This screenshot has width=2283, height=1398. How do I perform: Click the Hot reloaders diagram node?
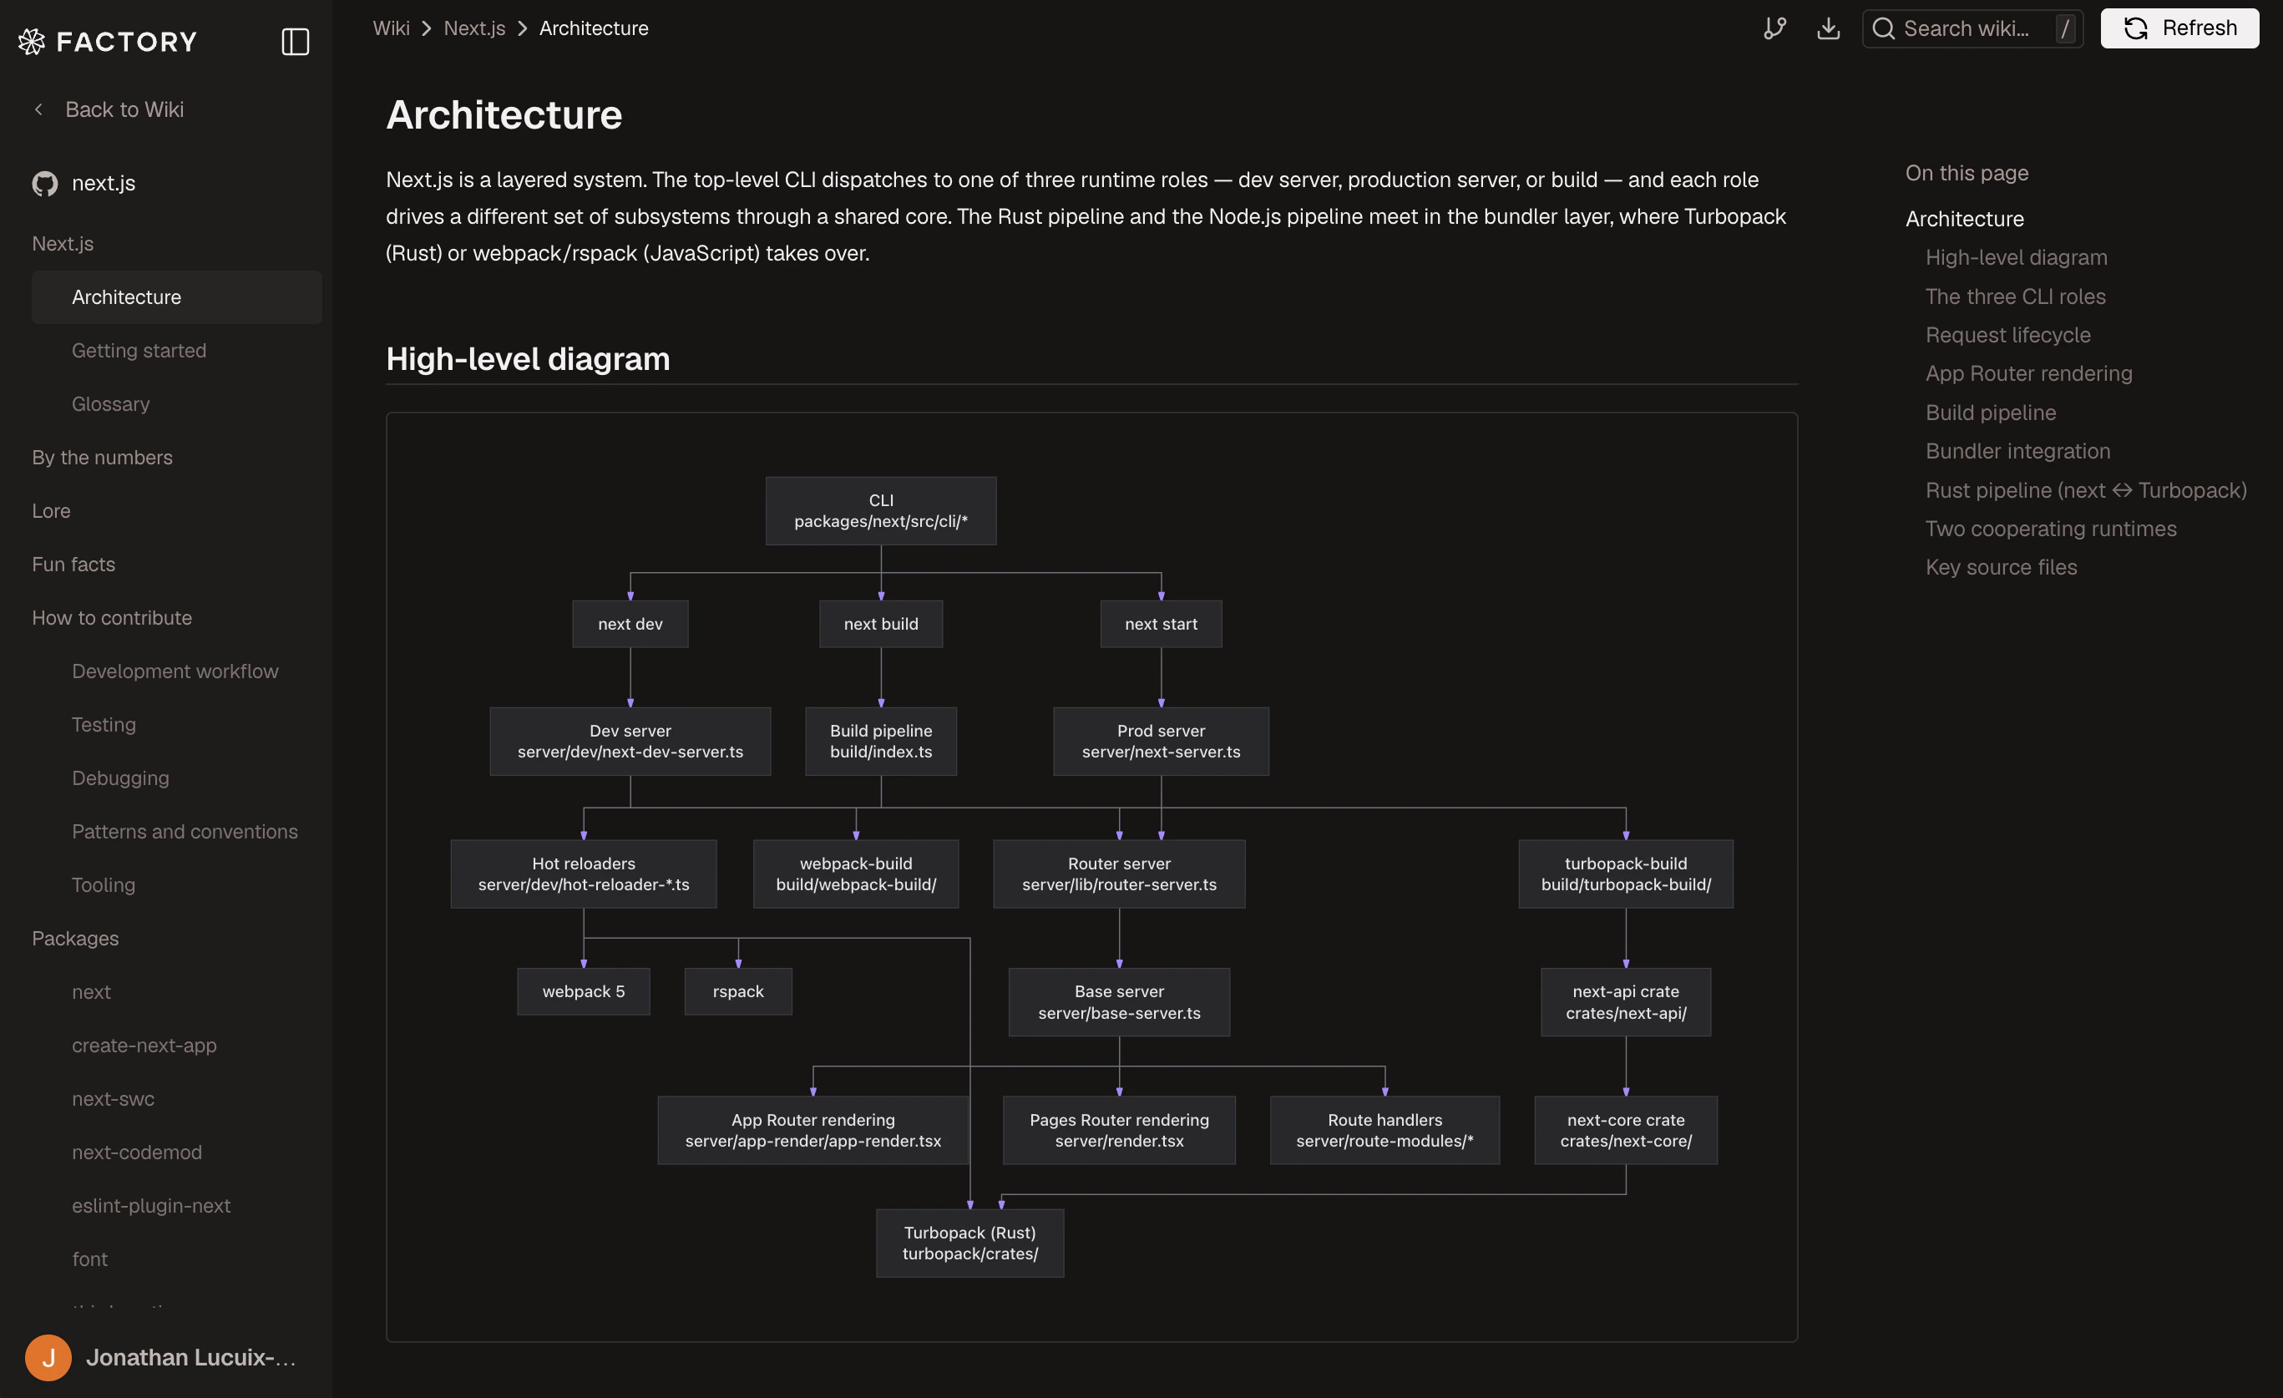click(583, 874)
